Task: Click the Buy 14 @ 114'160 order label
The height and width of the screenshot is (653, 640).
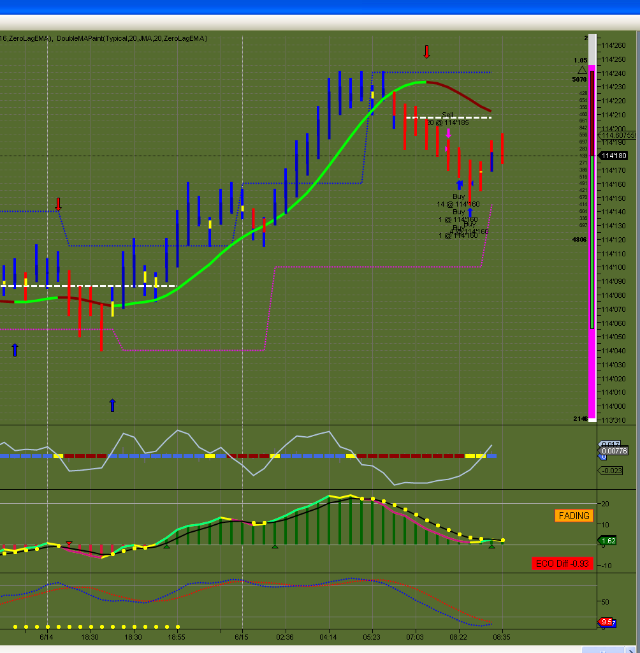Action: pyautogui.click(x=458, y=200)
